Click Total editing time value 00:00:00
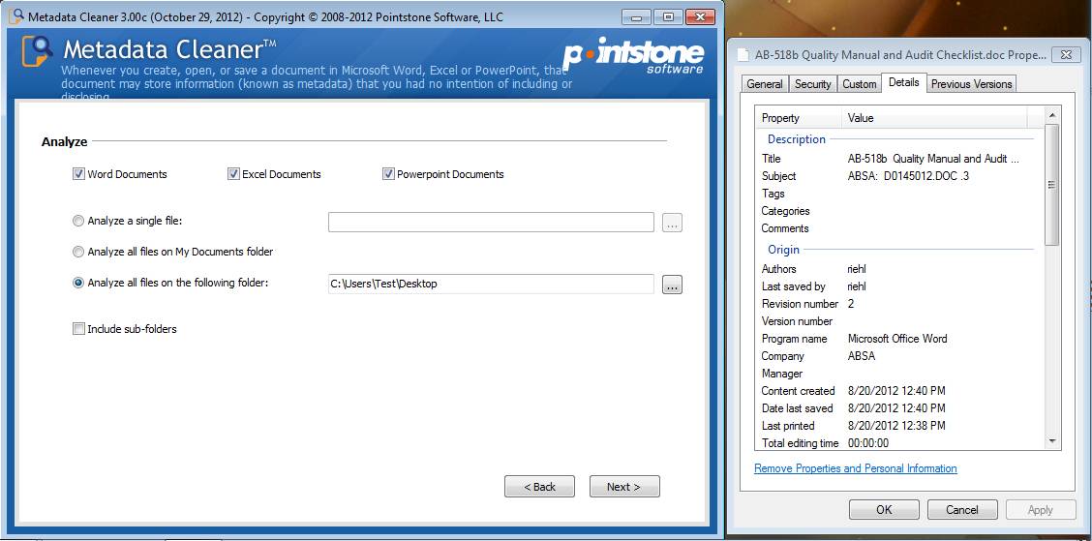This screenshot has height=541, width=1092. tap(867, 443)
